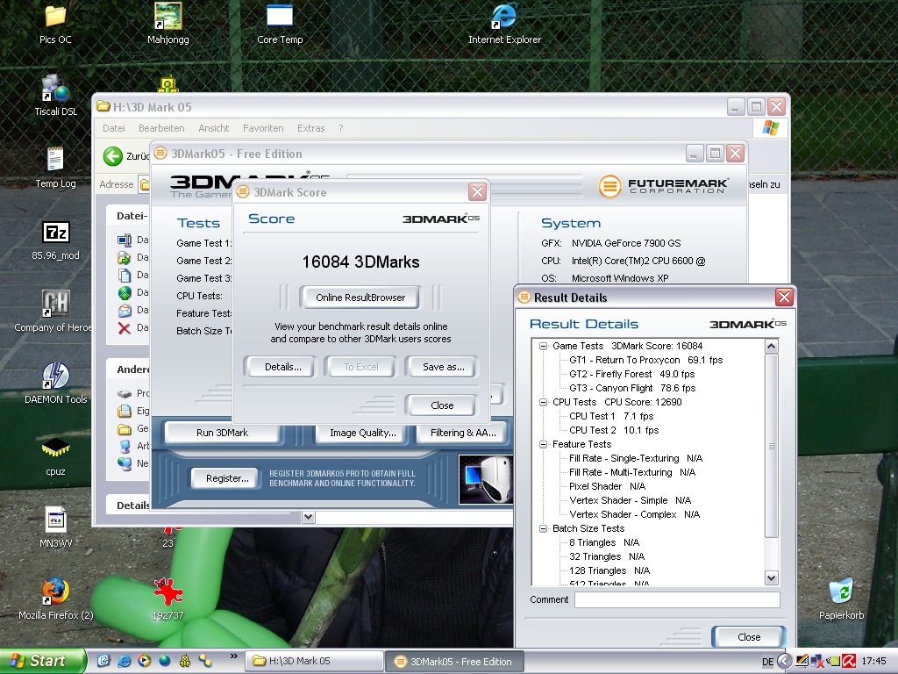Expand the quick launch chevron
The height and width of the screenshot is (674, 898).
233,656
